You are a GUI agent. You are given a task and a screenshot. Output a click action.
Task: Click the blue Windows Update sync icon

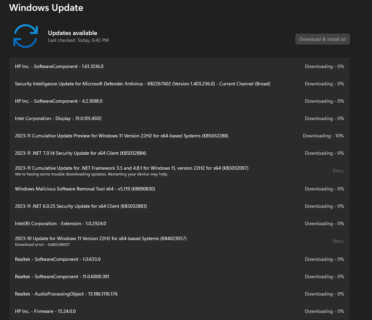[26, 36]
